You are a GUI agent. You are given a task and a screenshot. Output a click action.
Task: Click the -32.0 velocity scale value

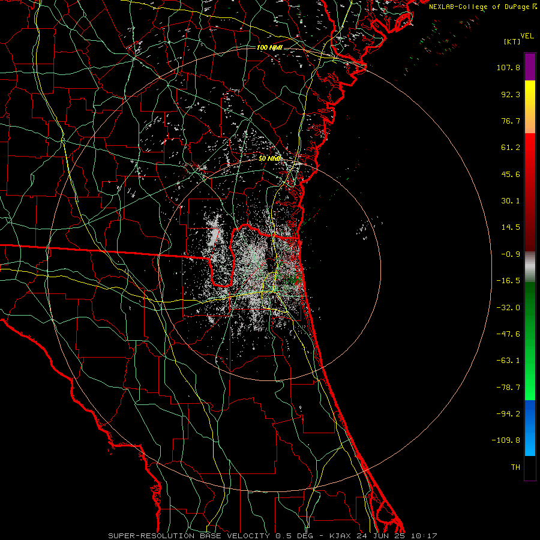pos(508,308)
